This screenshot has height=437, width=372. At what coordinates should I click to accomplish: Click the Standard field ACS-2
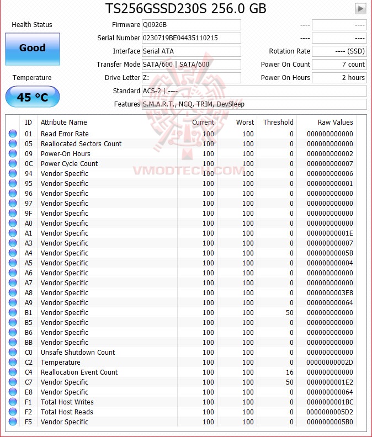point(254,91)
